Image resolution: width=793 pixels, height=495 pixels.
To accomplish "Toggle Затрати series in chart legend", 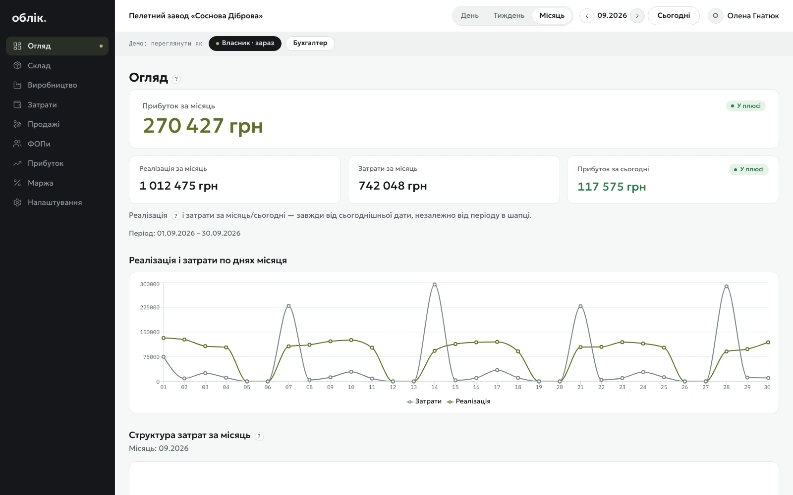I will click(424, 401).
